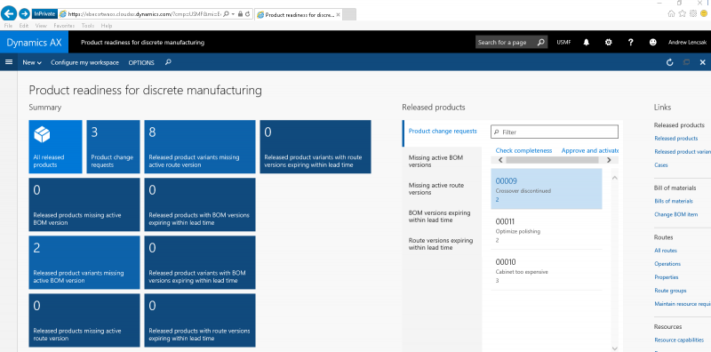The image size is (711, 352).
Task: Open the All released products tile
Action: (x=55, y=147)
